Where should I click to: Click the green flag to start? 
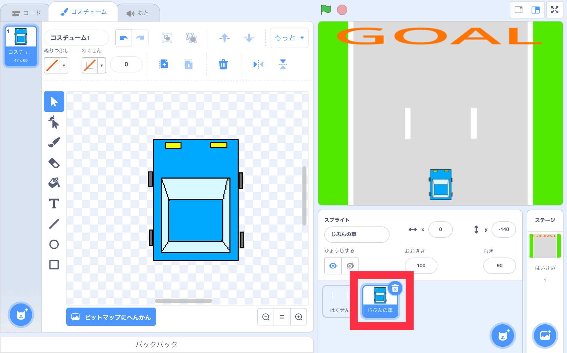[x=325, y=10]
